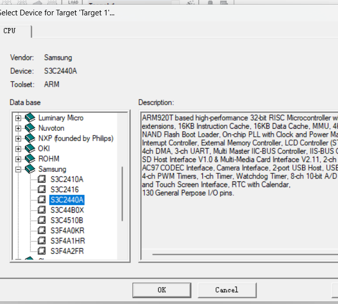The image size is (338, 304).
Task: Click the Nuvoton book icon
Action: tap(30, 128)
